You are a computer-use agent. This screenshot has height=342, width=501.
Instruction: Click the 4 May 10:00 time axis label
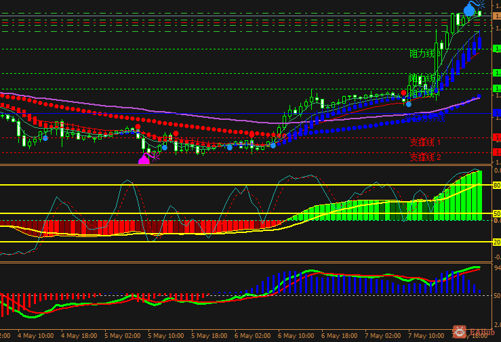point(35,336)
